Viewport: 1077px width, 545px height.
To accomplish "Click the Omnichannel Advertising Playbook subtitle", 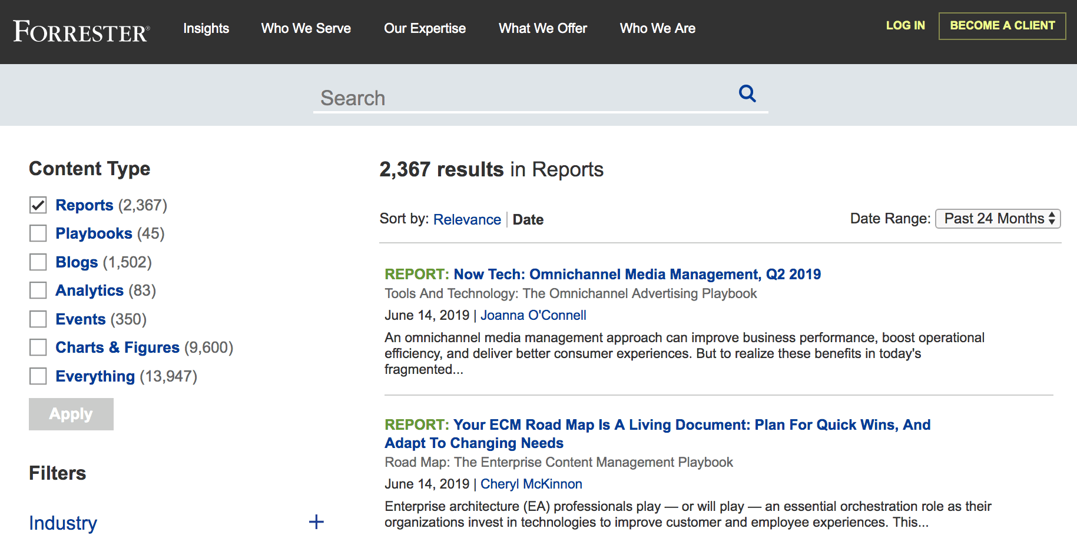I will 571,293.
